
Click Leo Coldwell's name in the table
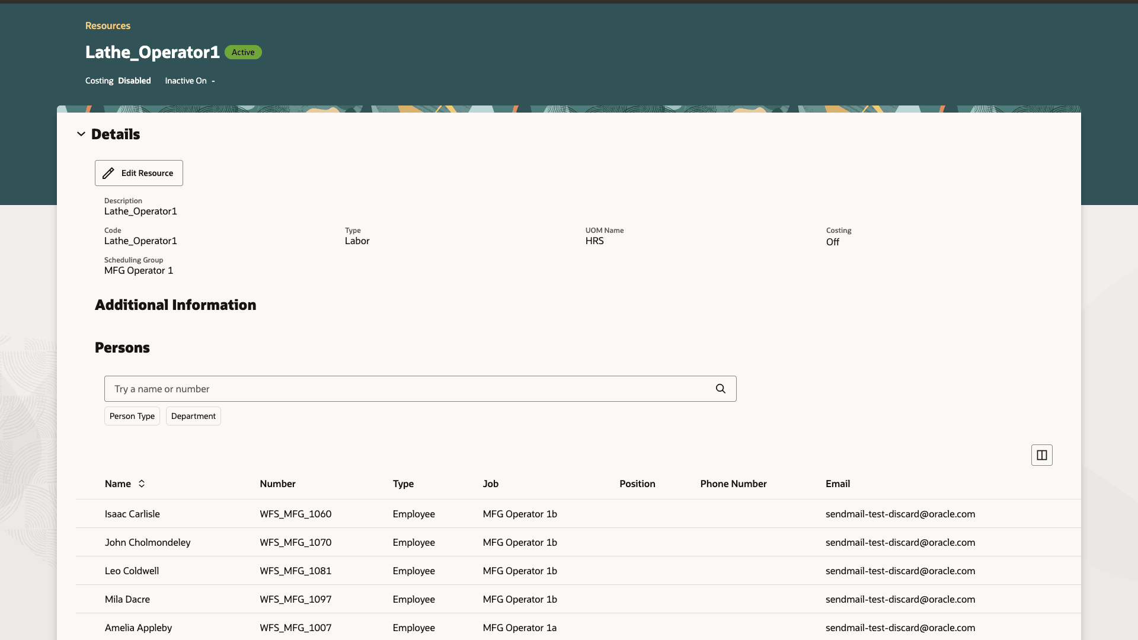(x=132, y=571)
